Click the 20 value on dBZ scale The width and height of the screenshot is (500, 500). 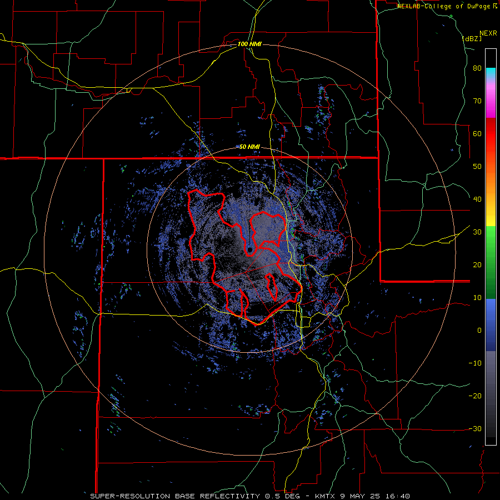pos(477,265)
